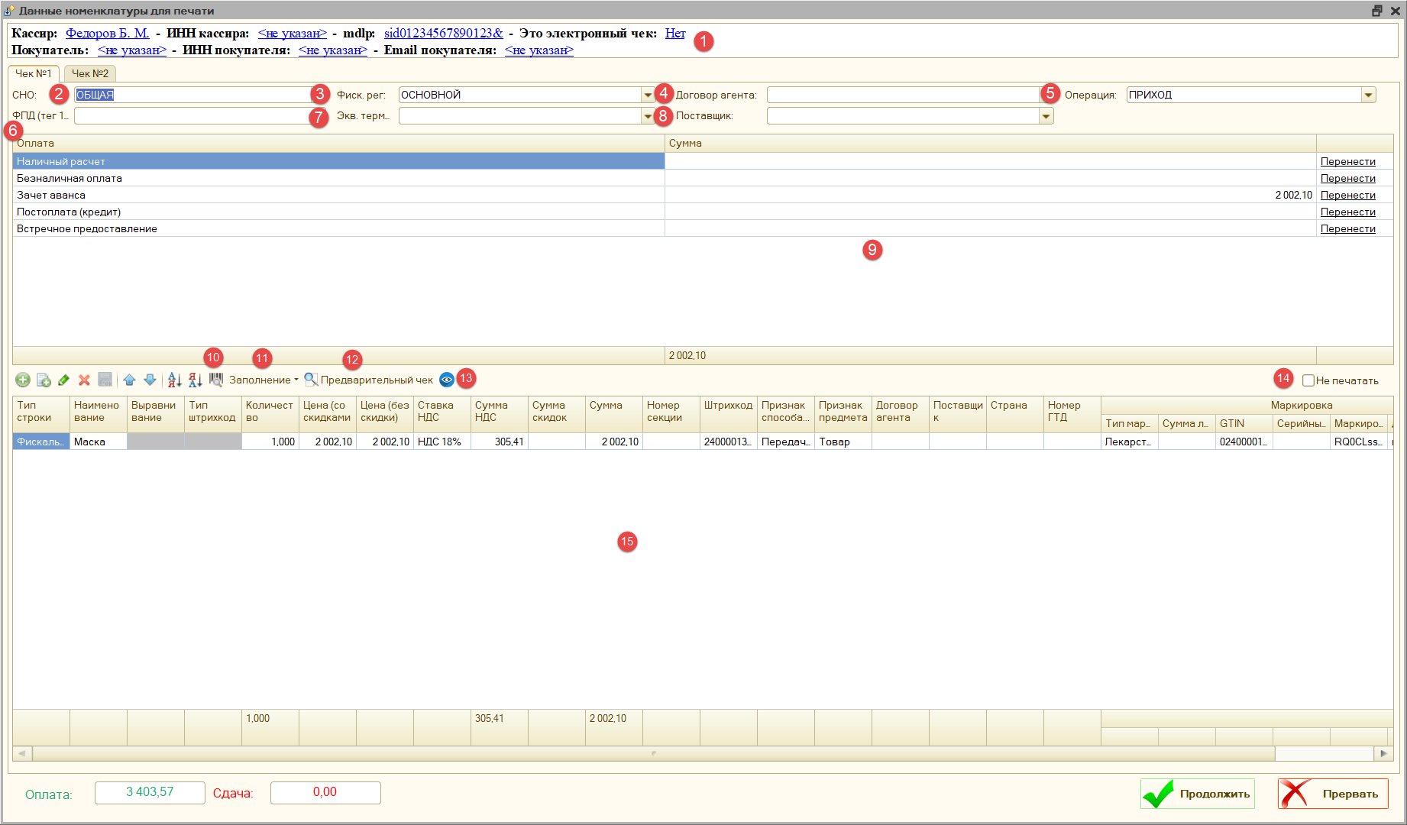Click the GTIN column header

[x=1244, y=423]
